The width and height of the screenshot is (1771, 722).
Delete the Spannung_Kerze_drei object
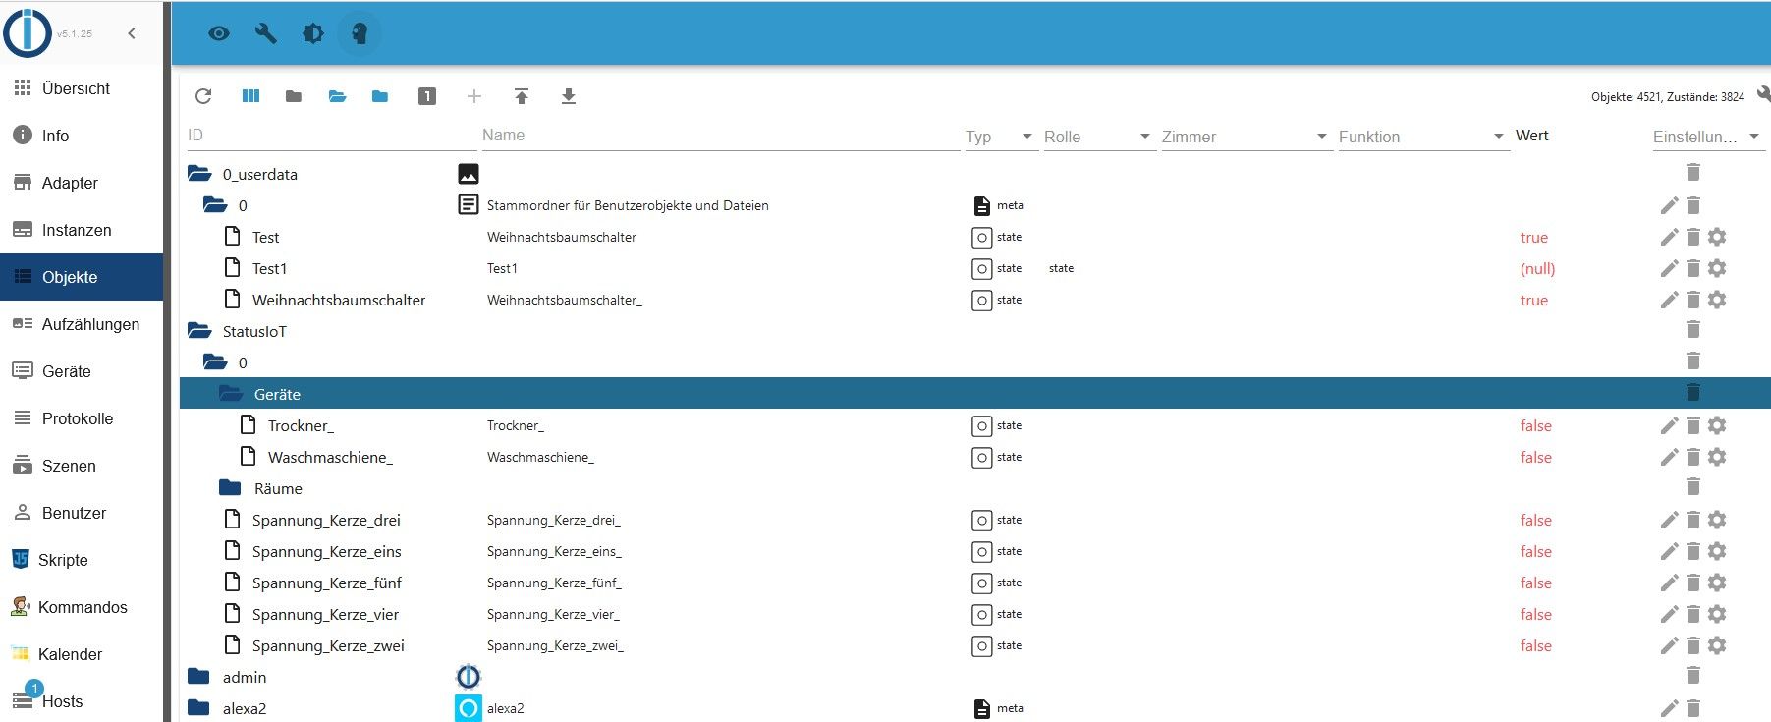pos(1693,520)
